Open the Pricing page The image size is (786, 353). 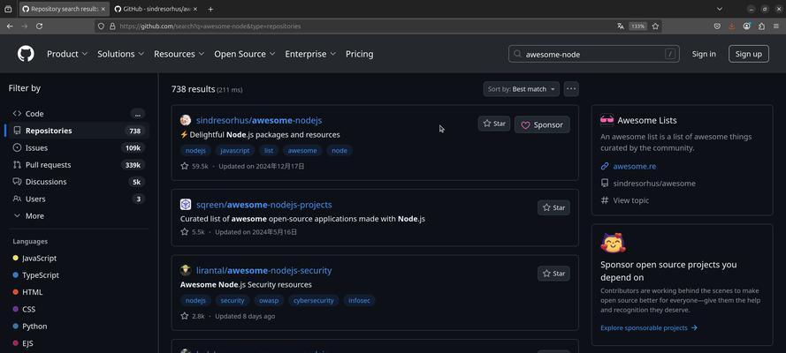[x=360, y=54]
